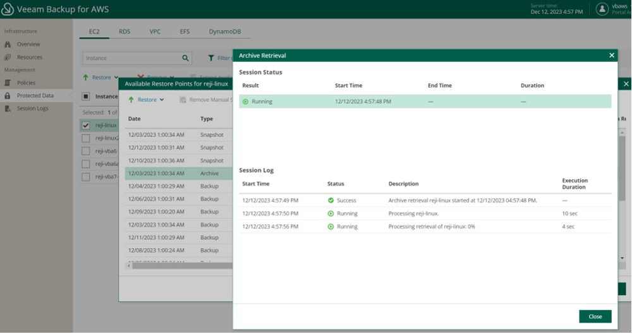Viewport: 632px width, 334px height.
Task: Open Policies in the sidebar
Action: pos(26,83)
